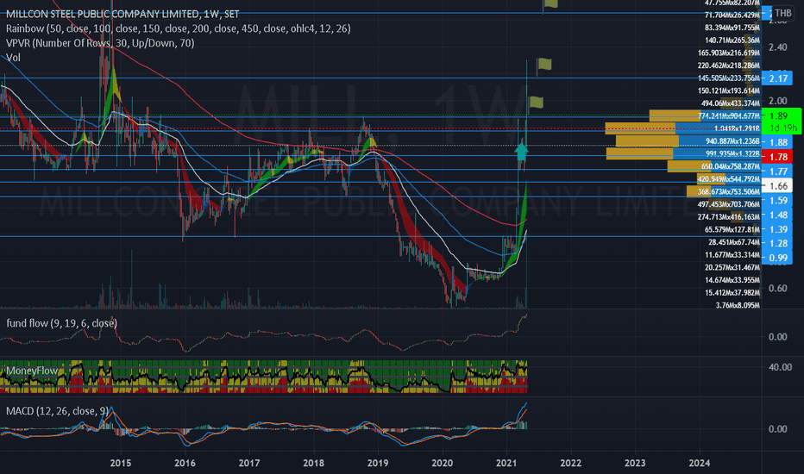Click volume profile value 3.76Mx8.095M
This screenshot has width=804, height=474.
[738, 305]
